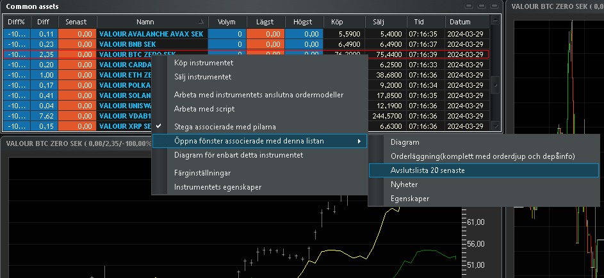The width and height of the screenshot is (604, 278).
Task: Click scroll-down arrow of the assets list
Action: (495, 126)
